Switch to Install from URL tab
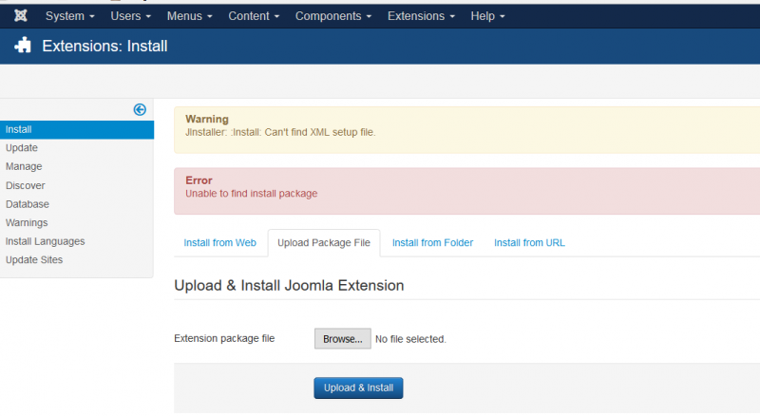This screenshot has height=416, width=760. [x=529, y=243]
